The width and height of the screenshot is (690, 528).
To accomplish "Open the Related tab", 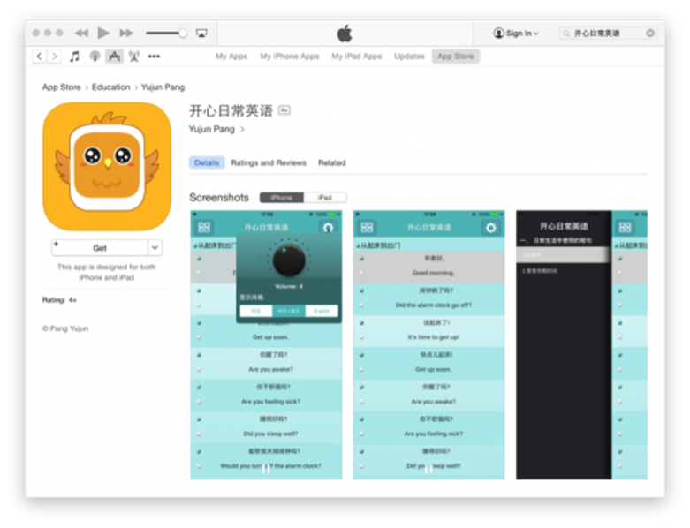I will (x=332, y=162).
